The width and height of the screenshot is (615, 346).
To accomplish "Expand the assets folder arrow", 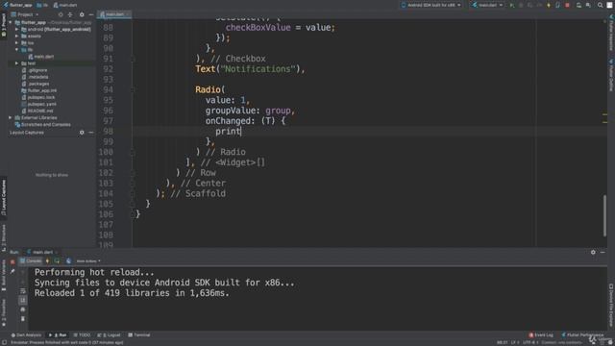I will pos(17,37).
